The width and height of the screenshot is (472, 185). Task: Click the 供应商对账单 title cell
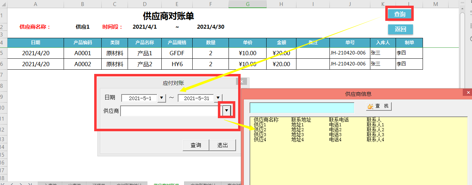[168, 16]
